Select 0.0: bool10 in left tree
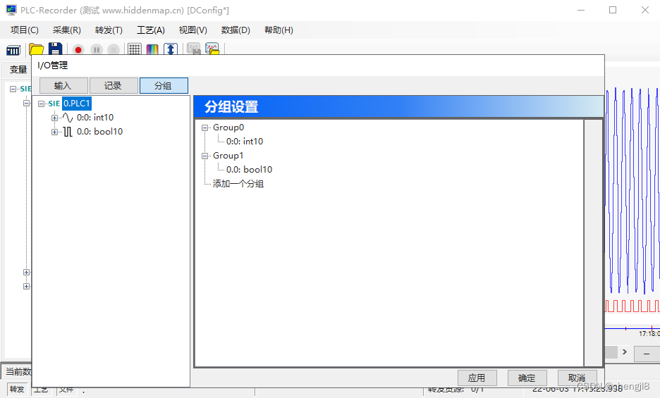The image size is (660, 398). click(99, 132)
